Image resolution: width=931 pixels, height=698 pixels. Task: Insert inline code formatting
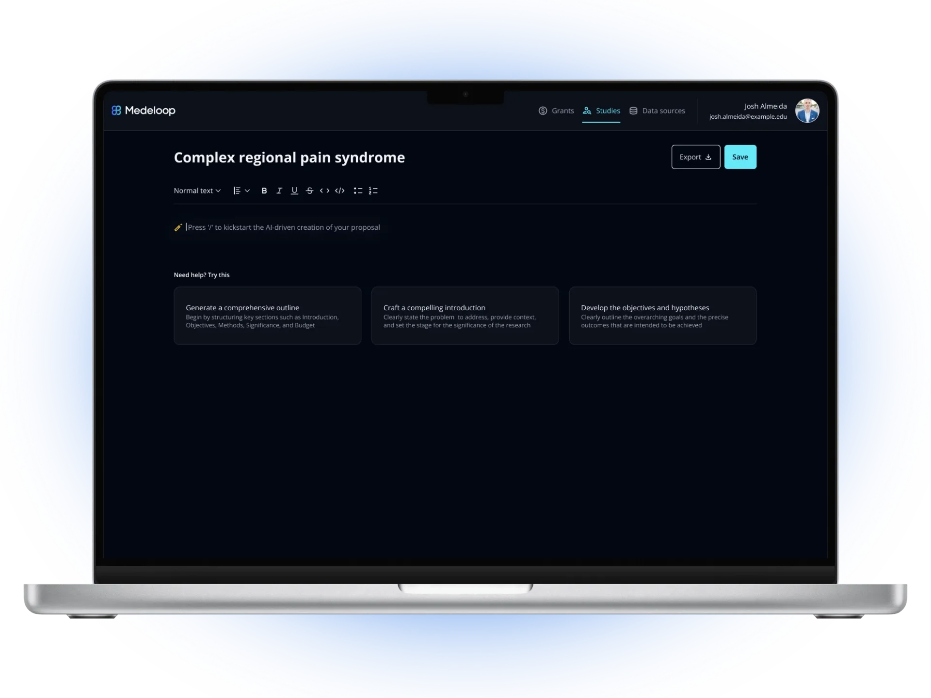324,191
